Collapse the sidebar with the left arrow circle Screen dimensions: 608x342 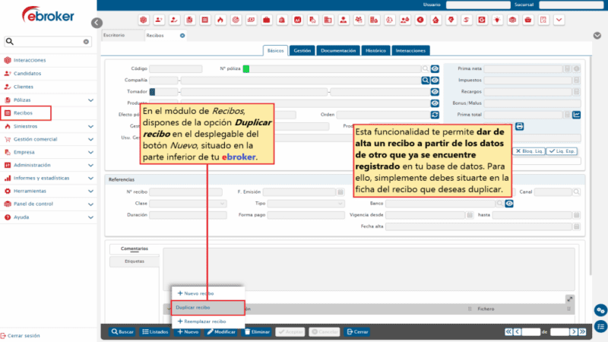point(97,23)
